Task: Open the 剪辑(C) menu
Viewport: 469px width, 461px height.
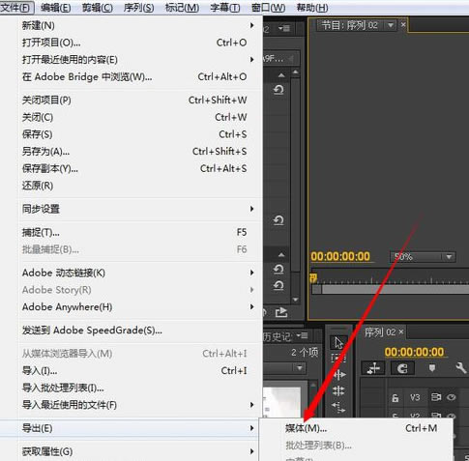Action: [98, 8]
